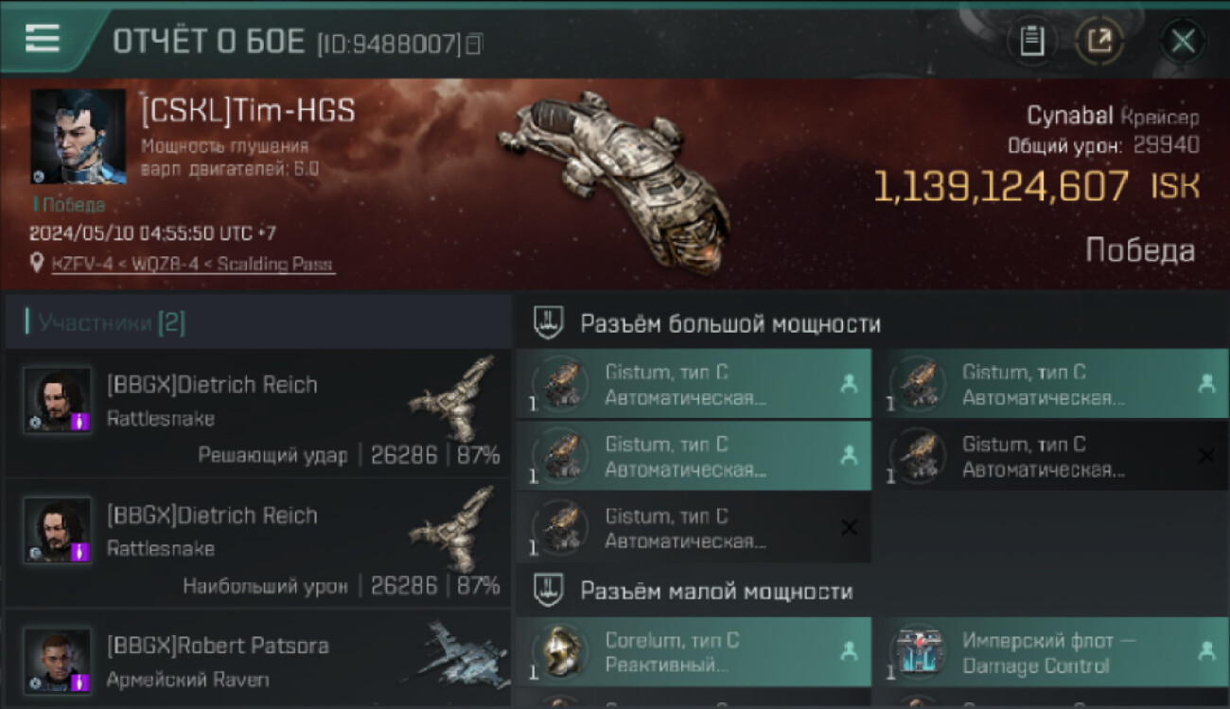Share the battle report
This screenshot has width=1230, height=709.
click(1099, 41)
